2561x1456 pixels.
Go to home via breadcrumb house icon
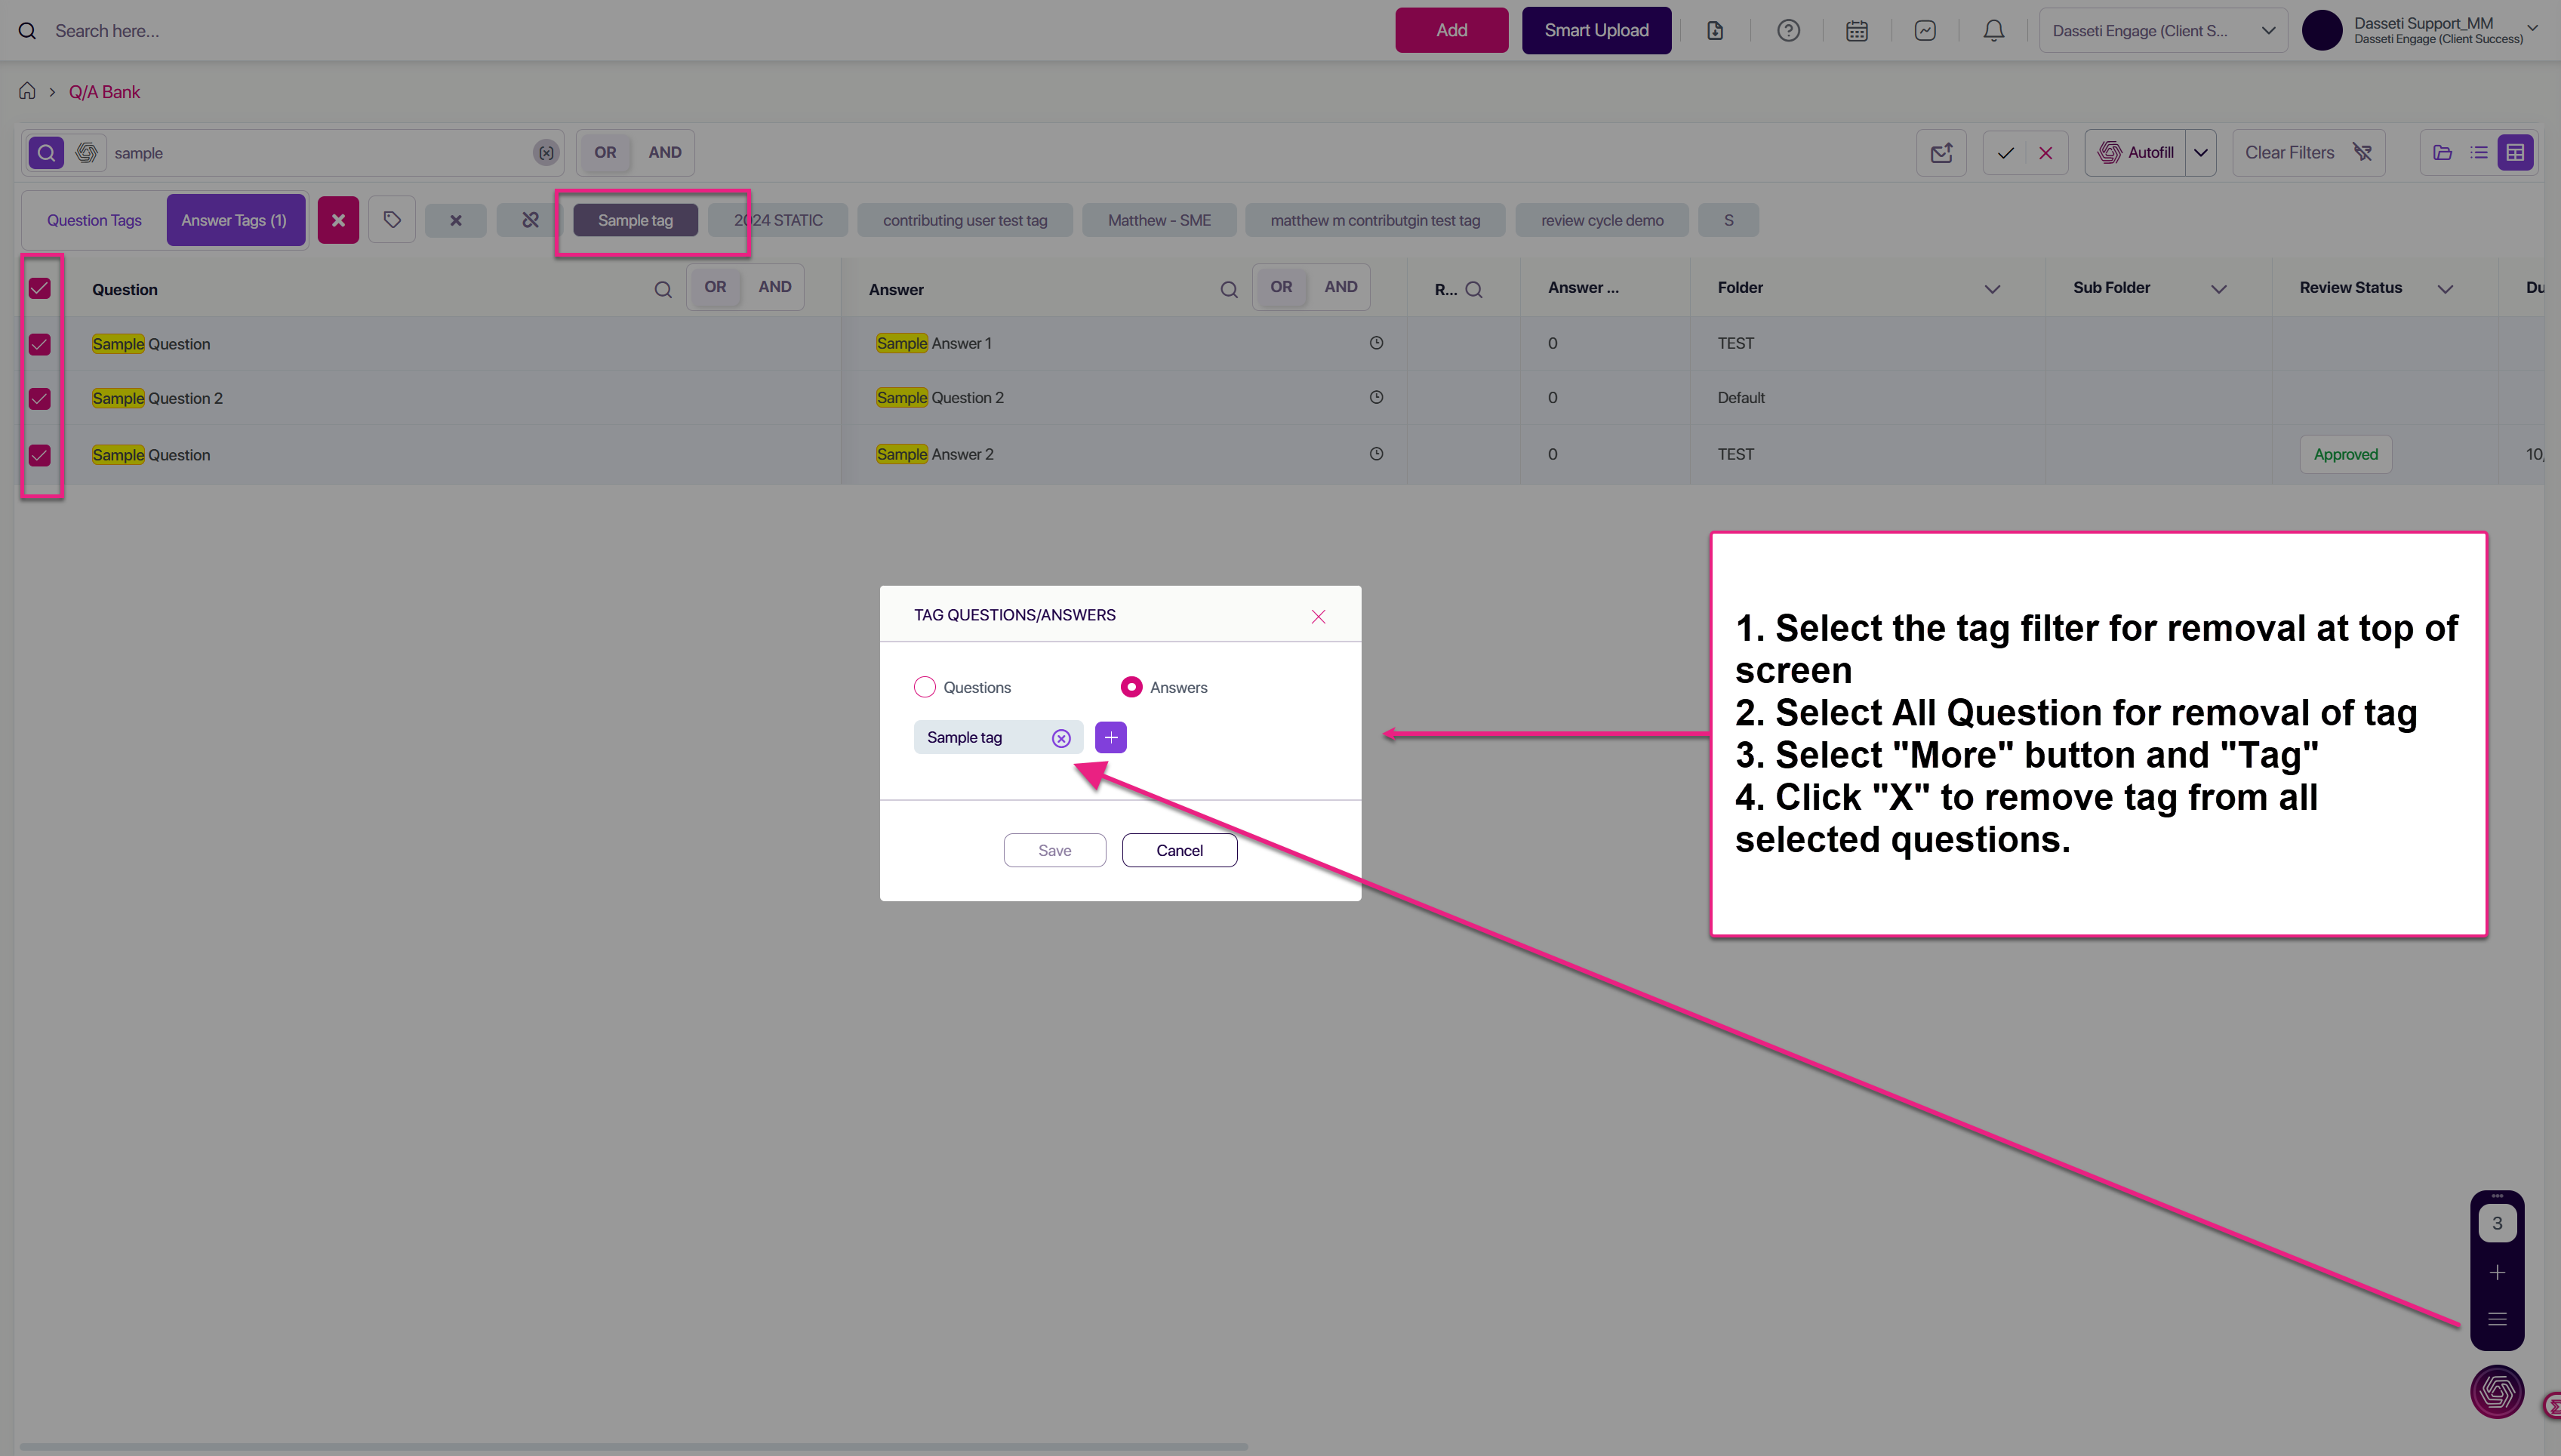coord(27,91)
